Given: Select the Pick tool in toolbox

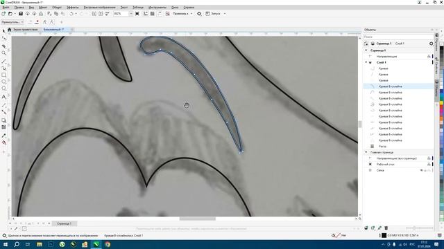Looking at the screenshot, I should click(x=3, y=30).
